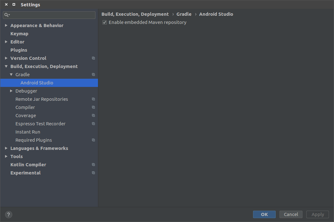This screenshot has height=222, width=334.
Task: Expand the Debugger node arrow
Action: 11,91
